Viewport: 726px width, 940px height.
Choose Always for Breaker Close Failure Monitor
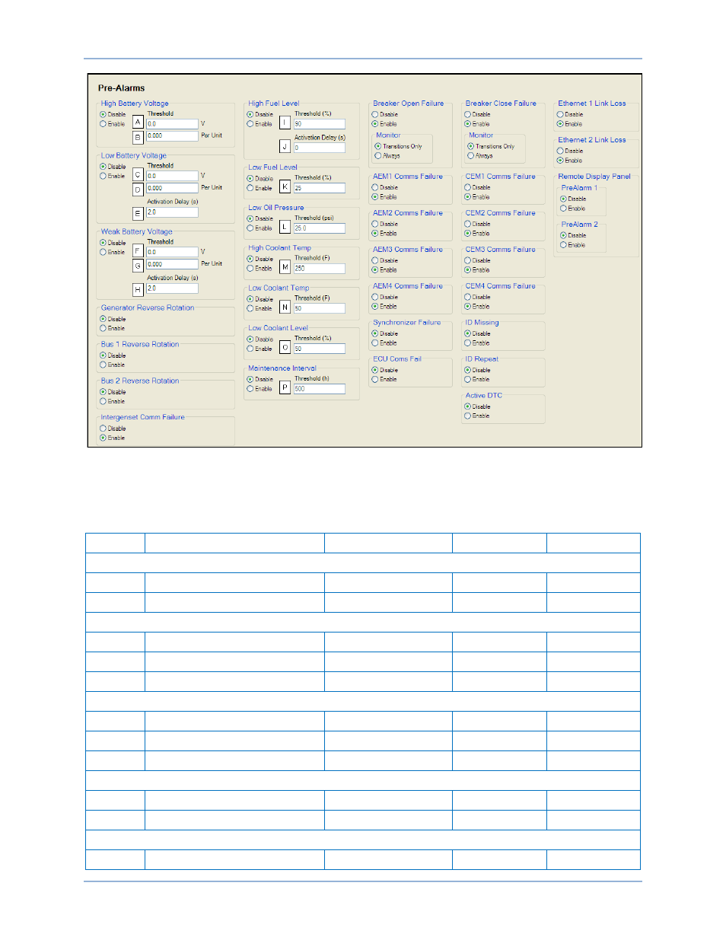tap(470, 156)
